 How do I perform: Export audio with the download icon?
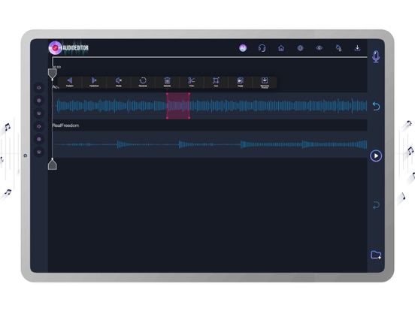point(357,48)
